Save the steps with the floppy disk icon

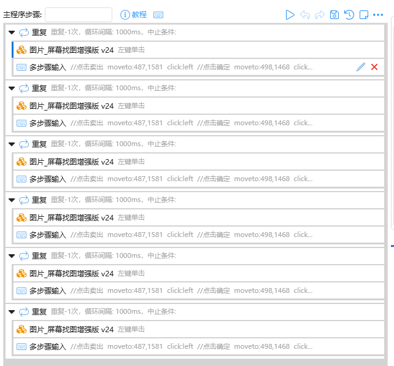point(334,15)
